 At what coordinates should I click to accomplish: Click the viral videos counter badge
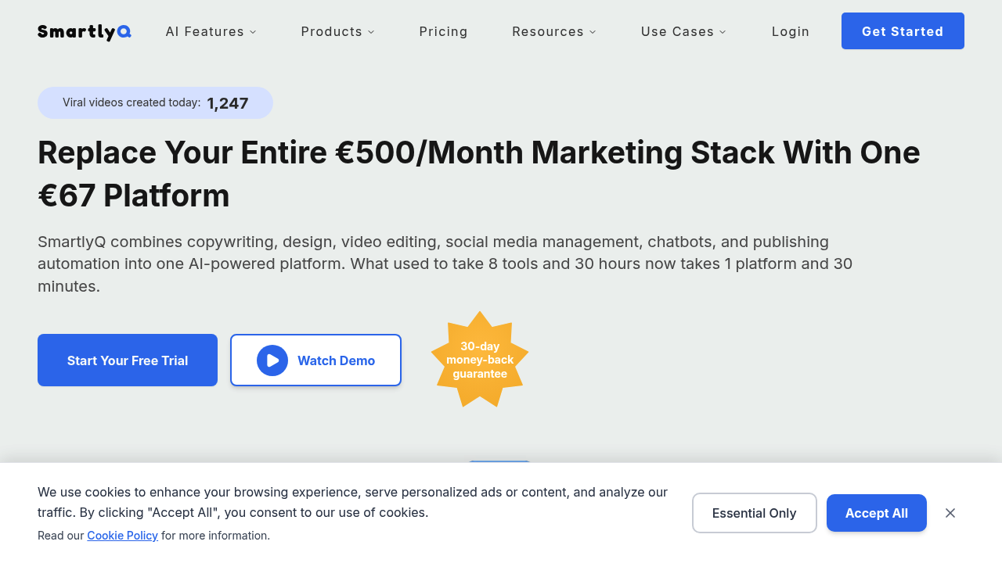pos(155,102)
